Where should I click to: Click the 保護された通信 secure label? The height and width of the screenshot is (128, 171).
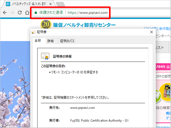coord(51,13)
